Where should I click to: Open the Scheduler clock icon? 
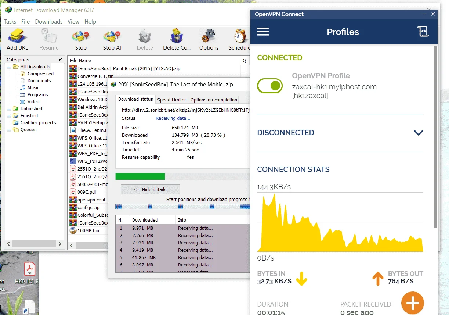pyautogui.click(x=239, y=40)
